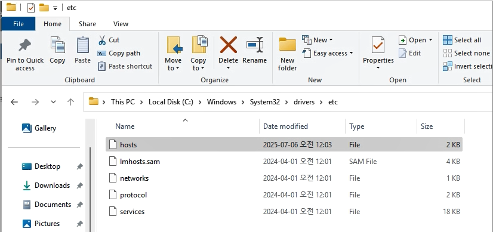
Task: Expand the Delete options arrow
Action: click(228, 68)
